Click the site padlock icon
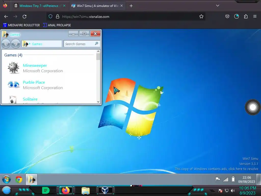 pos(58,17)
